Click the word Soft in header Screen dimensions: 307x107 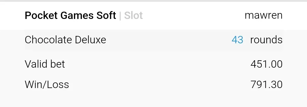[x=106, y=15]
